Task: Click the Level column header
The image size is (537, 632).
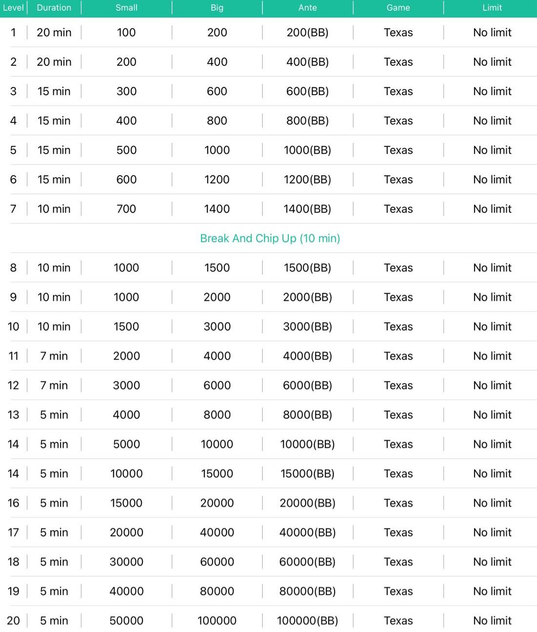Action: (x=13, y=8)
